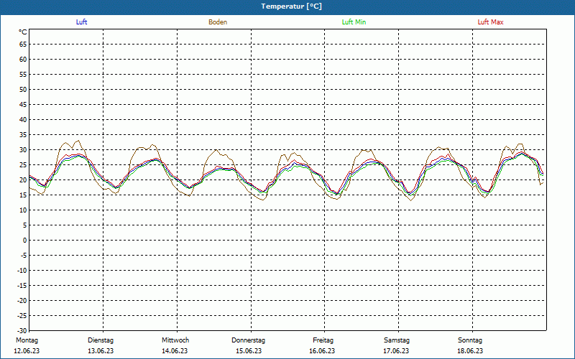575x359 pixels.
Task: Click the 50 value on y-axis
Action: click(23, 89)
